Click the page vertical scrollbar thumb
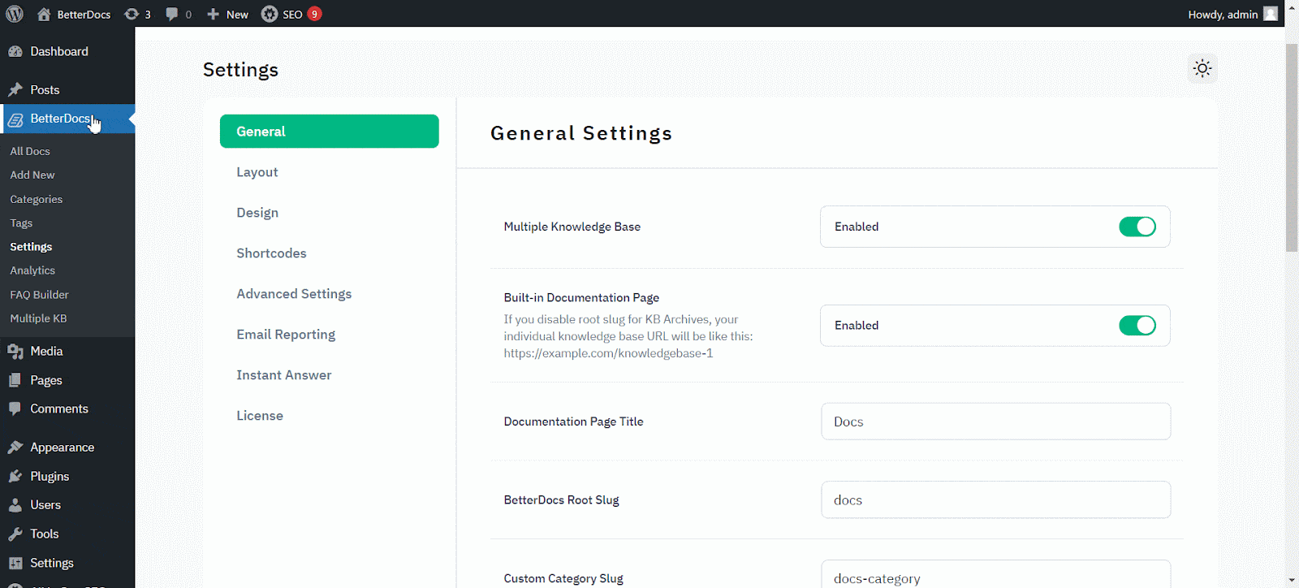 coord(1292,148)
